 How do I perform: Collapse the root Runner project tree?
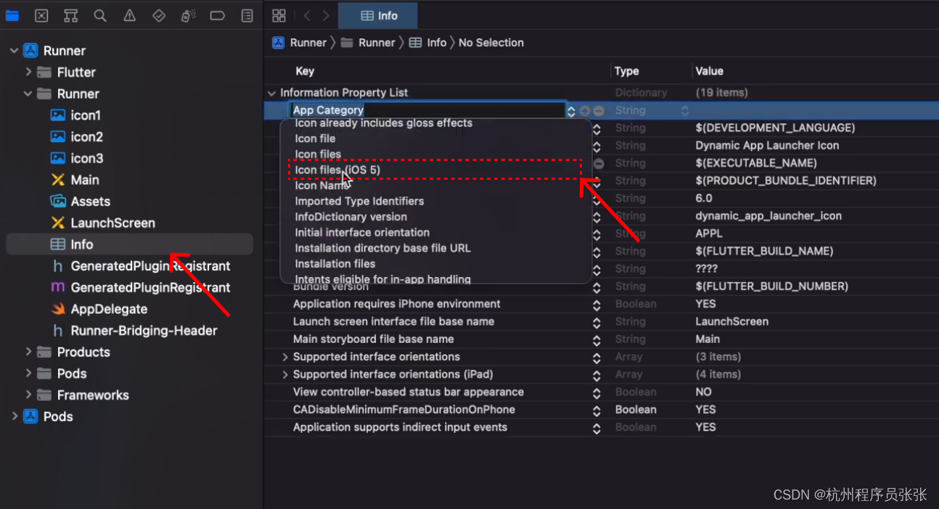tap(14, 51)
